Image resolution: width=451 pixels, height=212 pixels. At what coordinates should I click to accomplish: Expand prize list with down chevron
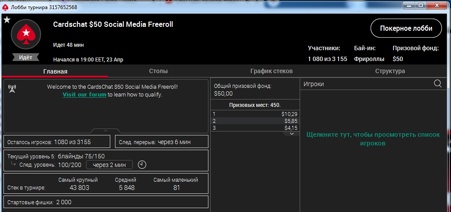tap(291, 134)
